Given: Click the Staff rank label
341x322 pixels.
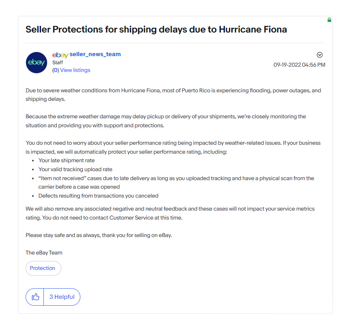Looking at the screenshot, I should [58, 63].
